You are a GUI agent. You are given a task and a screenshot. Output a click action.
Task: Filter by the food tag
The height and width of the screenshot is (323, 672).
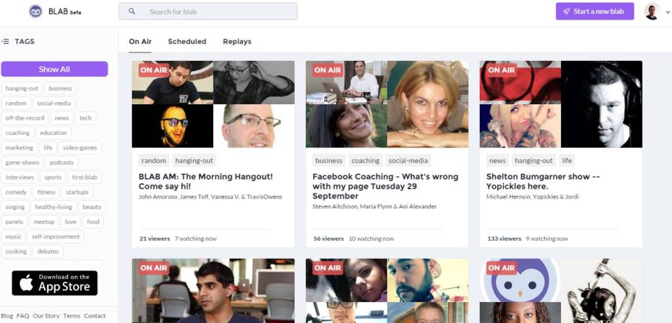point(93,221)
